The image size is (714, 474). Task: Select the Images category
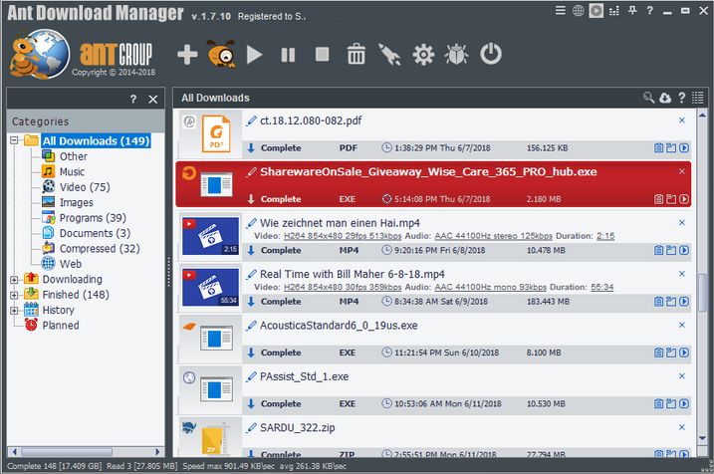[77, 202]
